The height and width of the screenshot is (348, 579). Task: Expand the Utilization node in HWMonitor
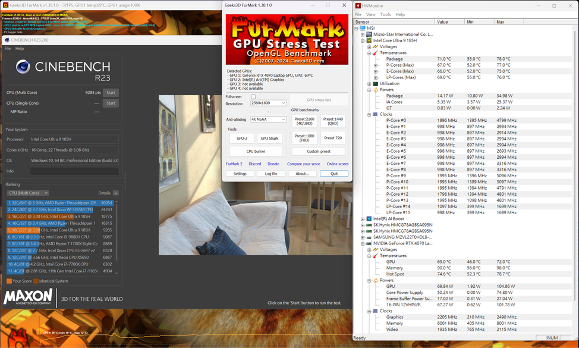(x=369, y=84)
